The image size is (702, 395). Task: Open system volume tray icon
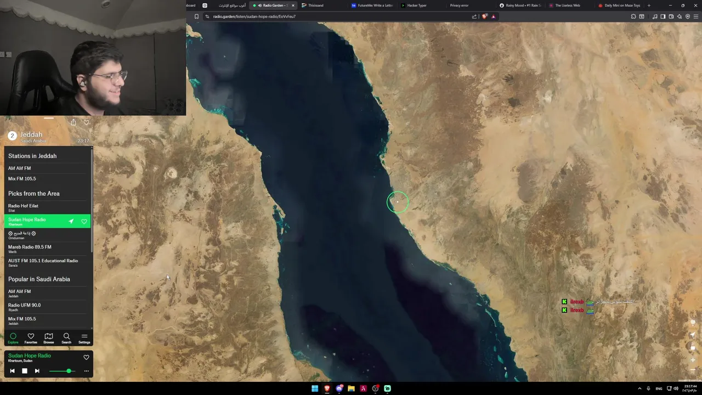coord(676,388)
